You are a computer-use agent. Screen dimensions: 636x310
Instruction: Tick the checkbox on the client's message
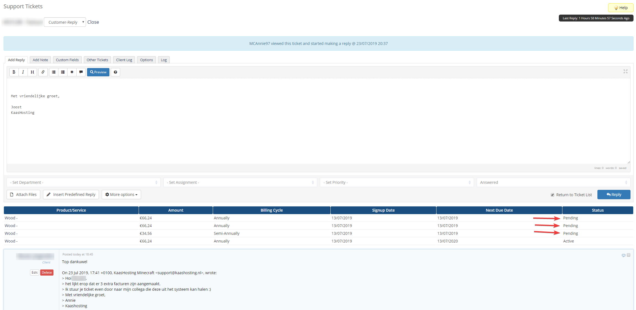click(x=629, y=255)
